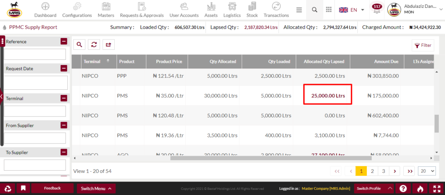Click the Product column header
Image resolution: width=445 pixels, height=195 pixels.
(131, 62)
